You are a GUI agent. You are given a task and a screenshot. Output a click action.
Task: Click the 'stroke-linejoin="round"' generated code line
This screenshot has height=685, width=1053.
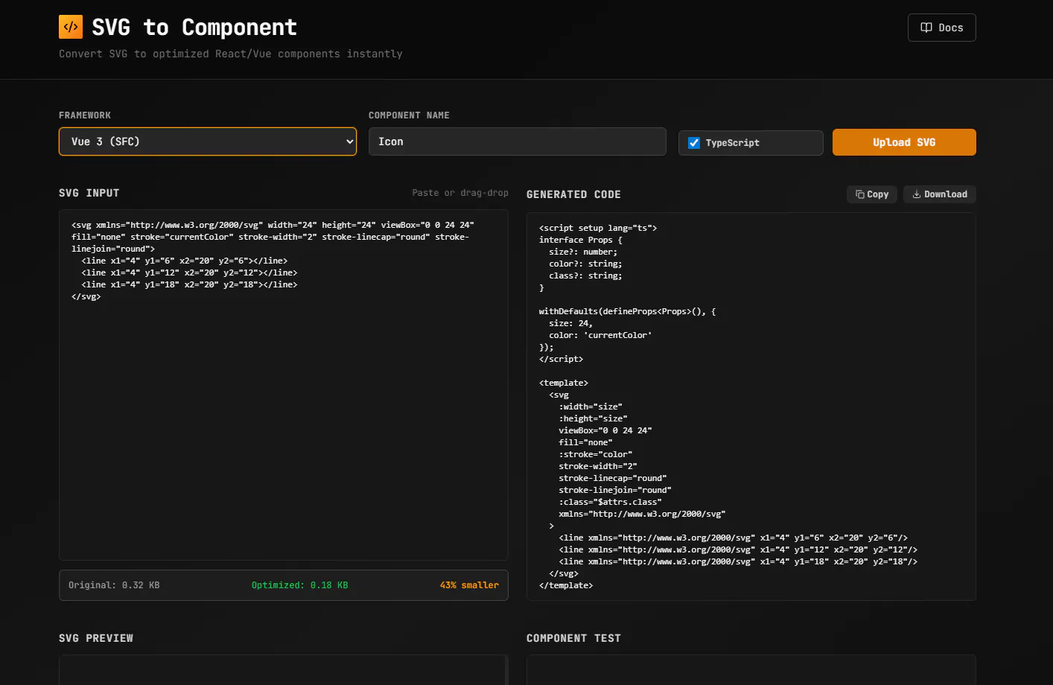click(x=615, y=490)
